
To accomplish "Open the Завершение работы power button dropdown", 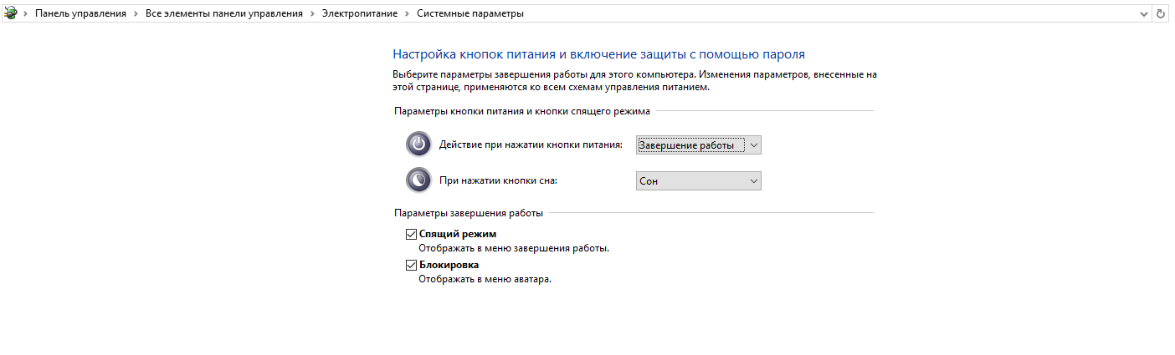I will pos(699,145).
